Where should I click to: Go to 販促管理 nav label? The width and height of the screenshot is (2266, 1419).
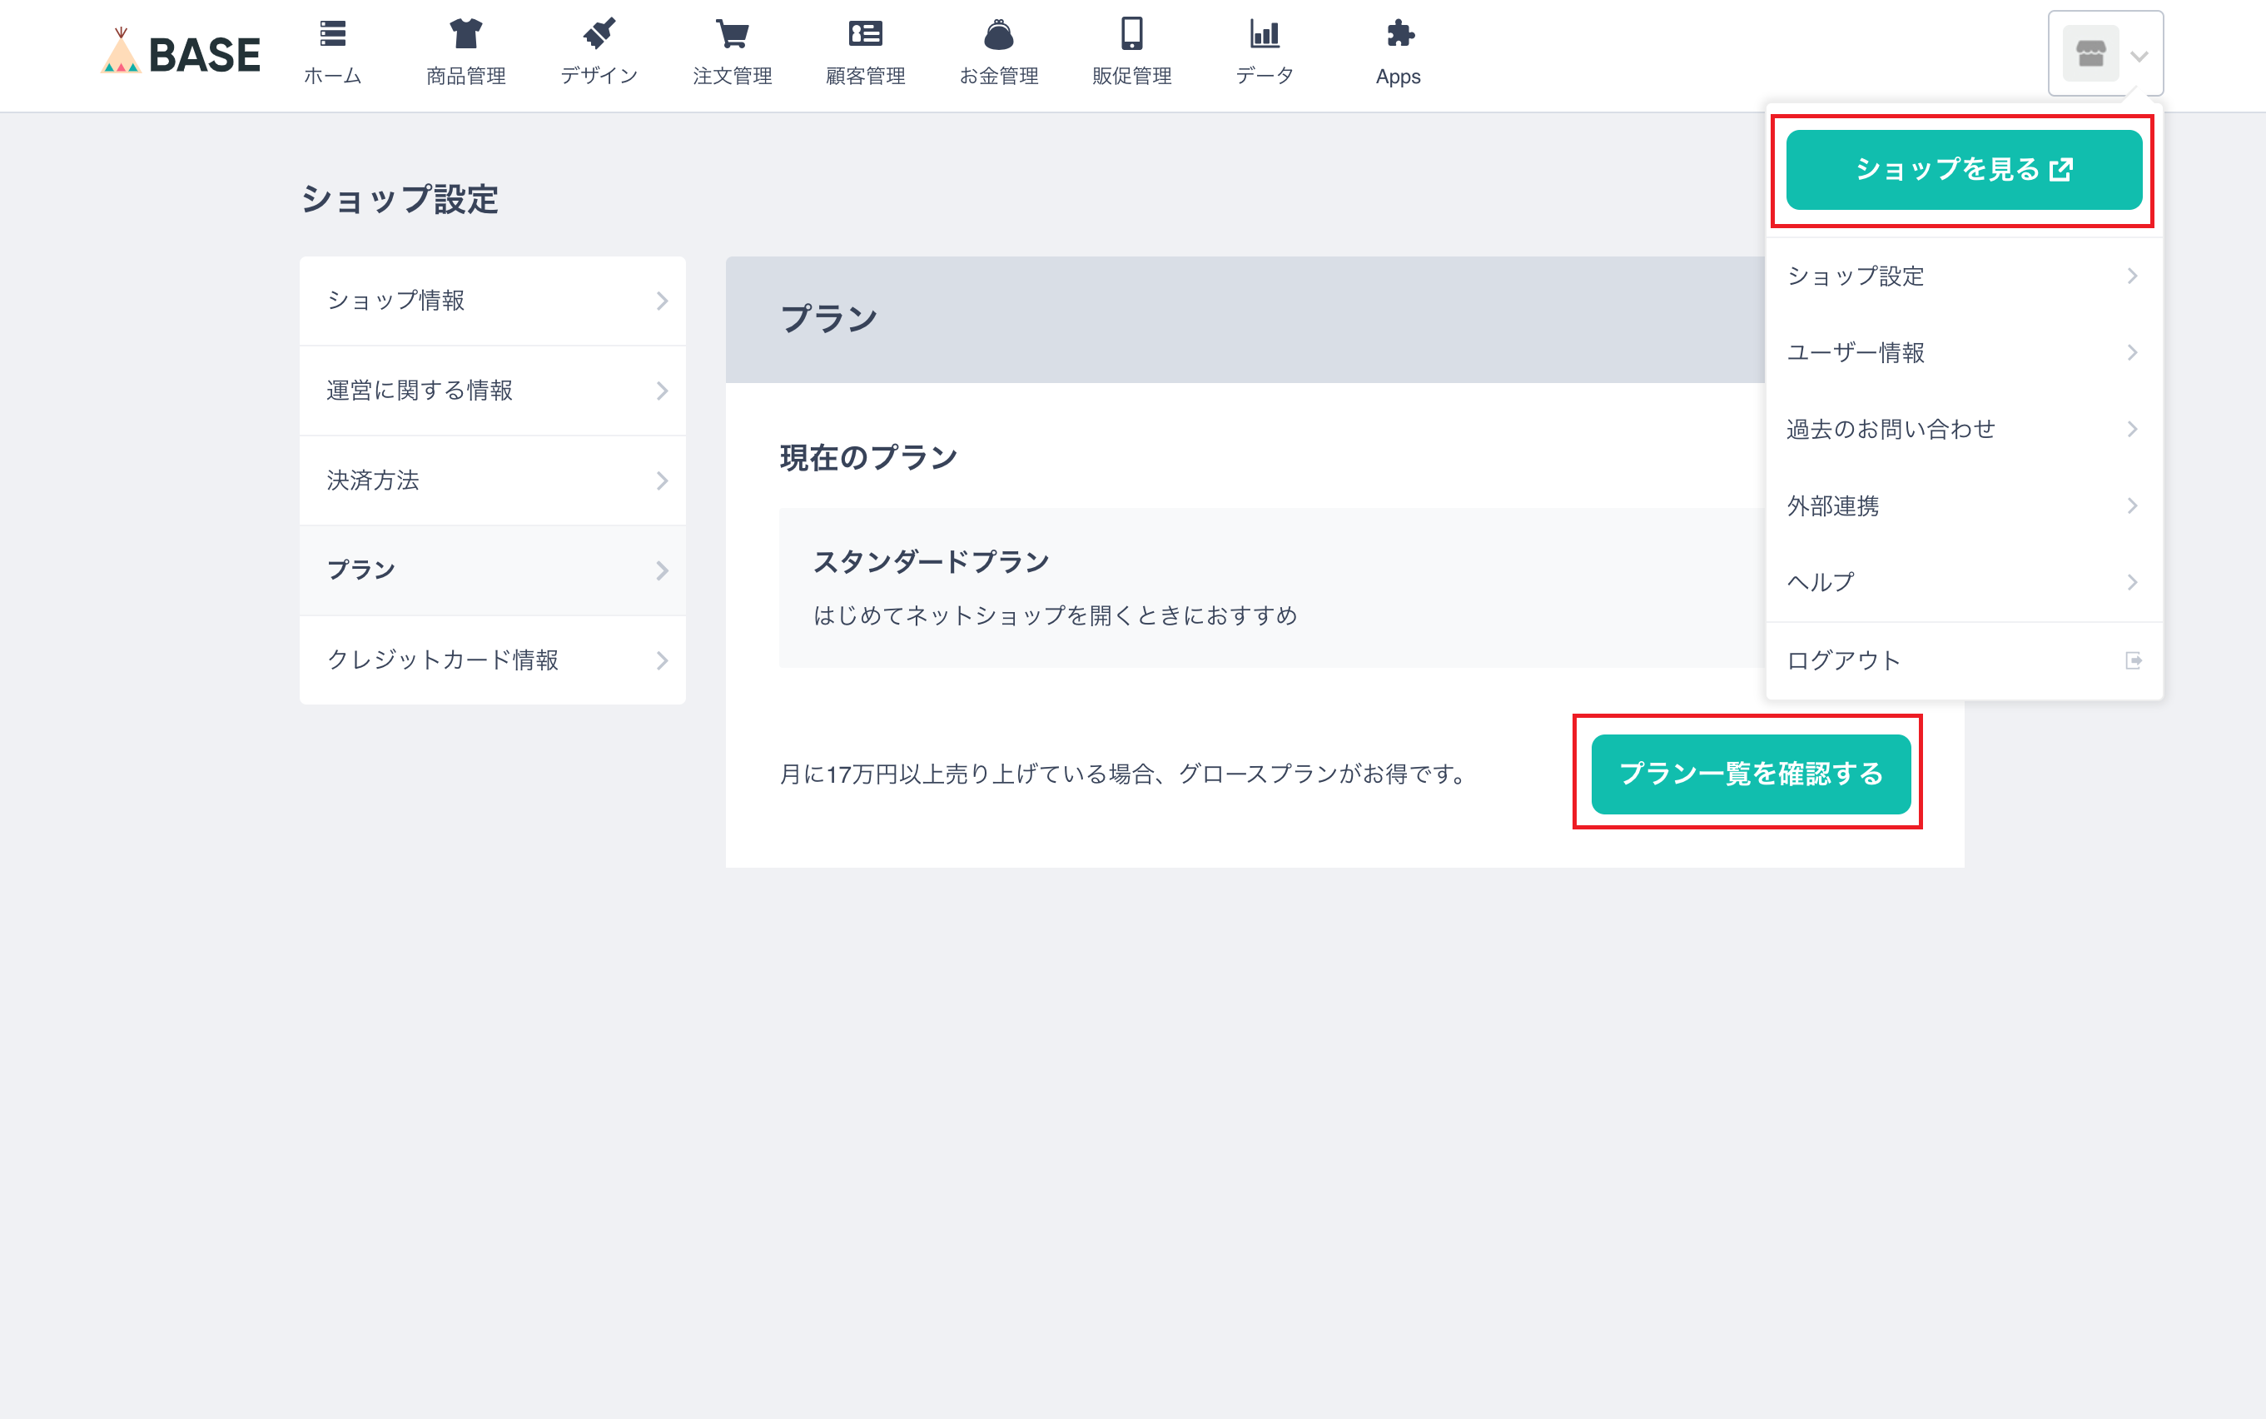[1132, 76]
